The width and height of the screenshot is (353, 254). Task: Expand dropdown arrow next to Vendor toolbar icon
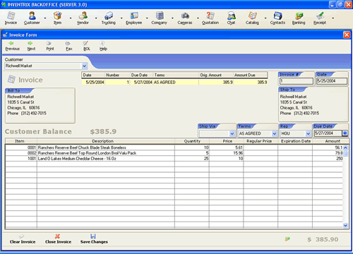click(x=96, y=18)
